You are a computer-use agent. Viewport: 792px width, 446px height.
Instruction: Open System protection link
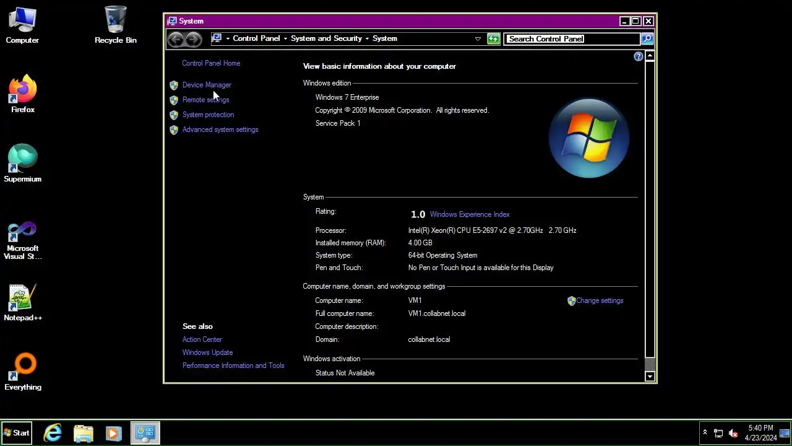pyautogui.click(x=208, y=115)
